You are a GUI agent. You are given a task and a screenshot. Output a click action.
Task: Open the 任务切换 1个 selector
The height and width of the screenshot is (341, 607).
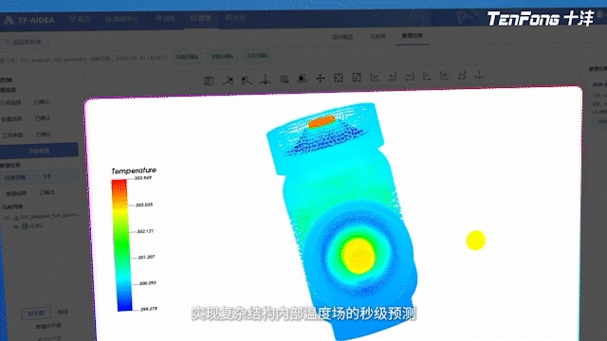click(40, 177)
